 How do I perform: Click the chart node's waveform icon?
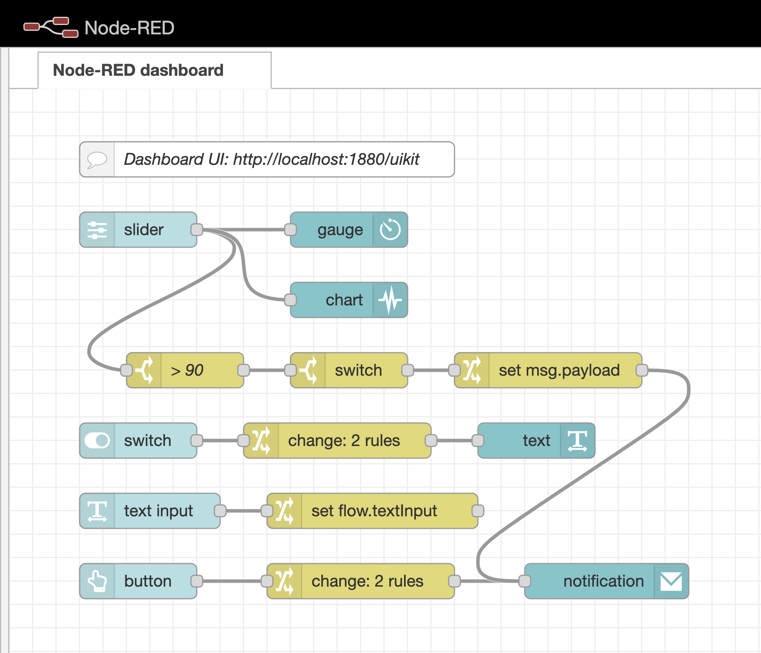coord(390,300)
